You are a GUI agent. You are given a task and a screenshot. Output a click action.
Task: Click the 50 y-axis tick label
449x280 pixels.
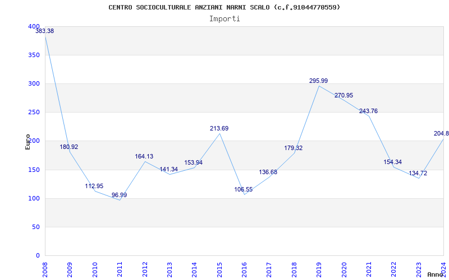[x=35, y=227]
